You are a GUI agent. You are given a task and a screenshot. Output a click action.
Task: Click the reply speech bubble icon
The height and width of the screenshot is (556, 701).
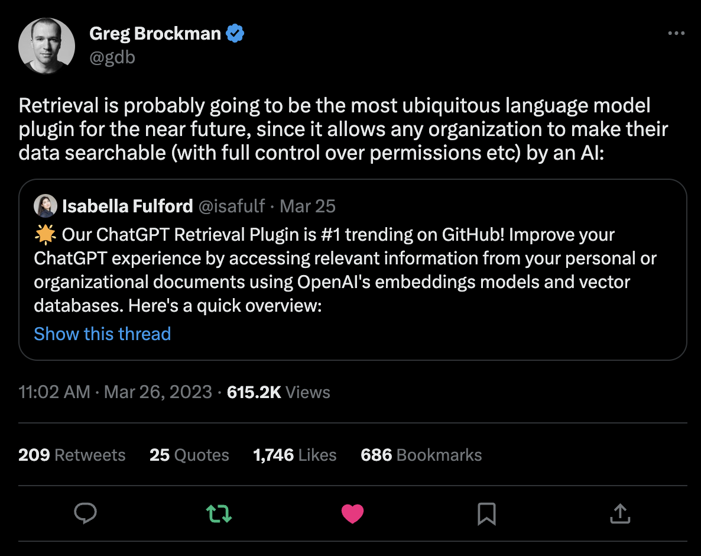pyautogui.click(x=86, y=513)
